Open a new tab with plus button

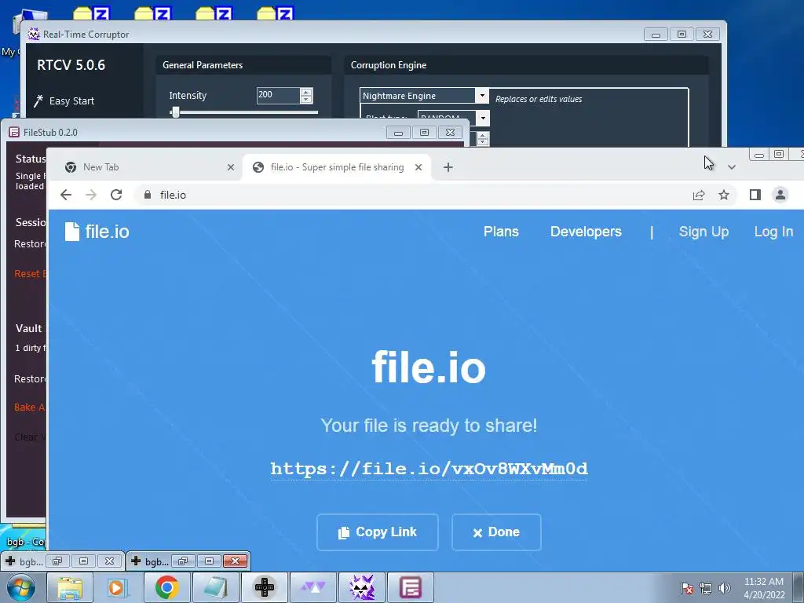click(448, 167)
